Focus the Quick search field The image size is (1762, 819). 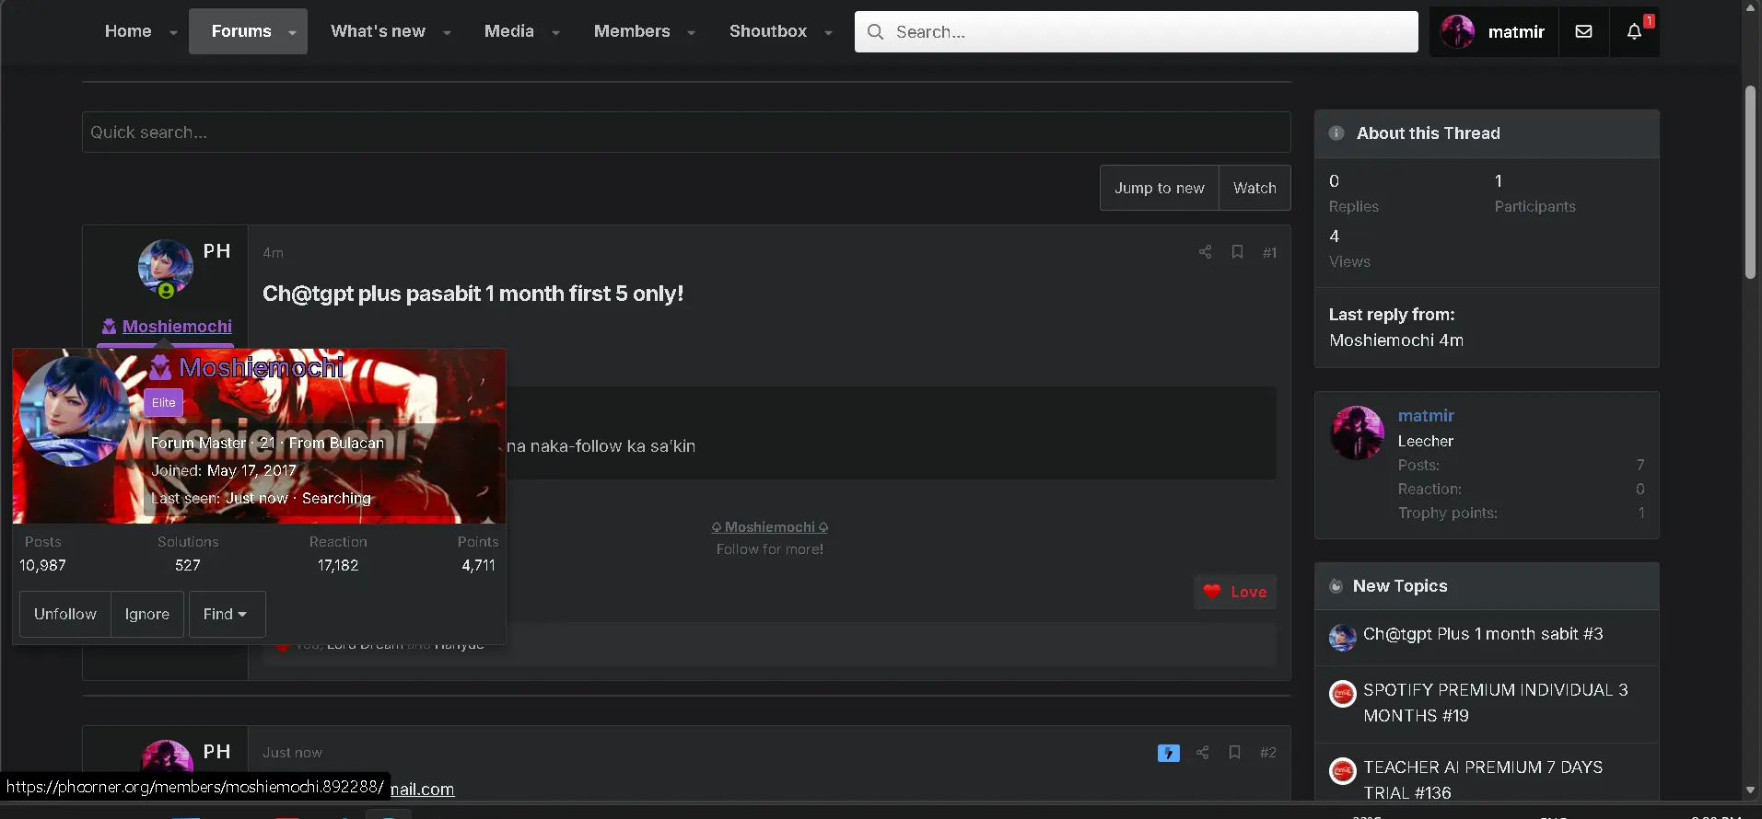686,133
